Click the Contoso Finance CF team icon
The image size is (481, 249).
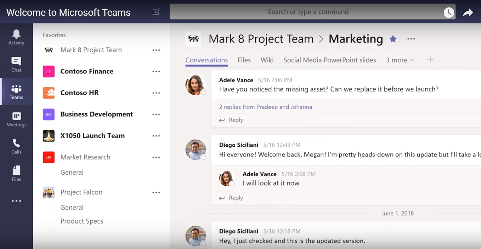click(x=49, y=71)
